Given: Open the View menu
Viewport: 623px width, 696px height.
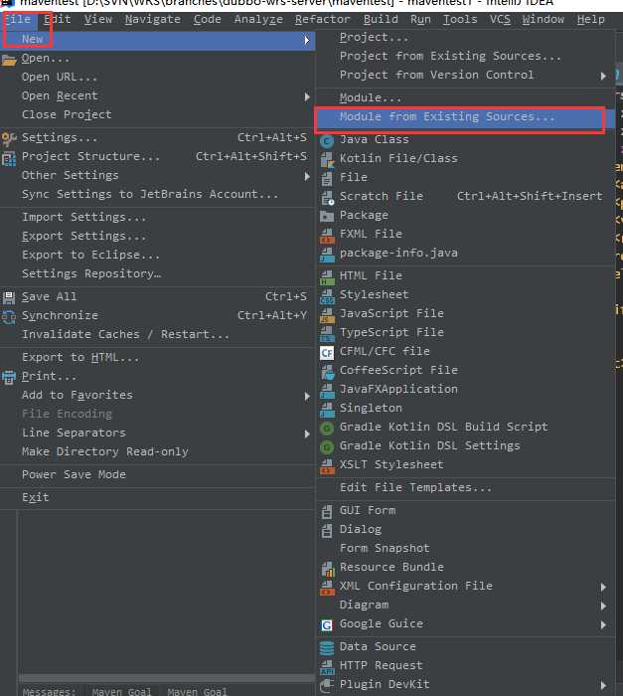Looking at the screenshot, I should tap(98, 19).
